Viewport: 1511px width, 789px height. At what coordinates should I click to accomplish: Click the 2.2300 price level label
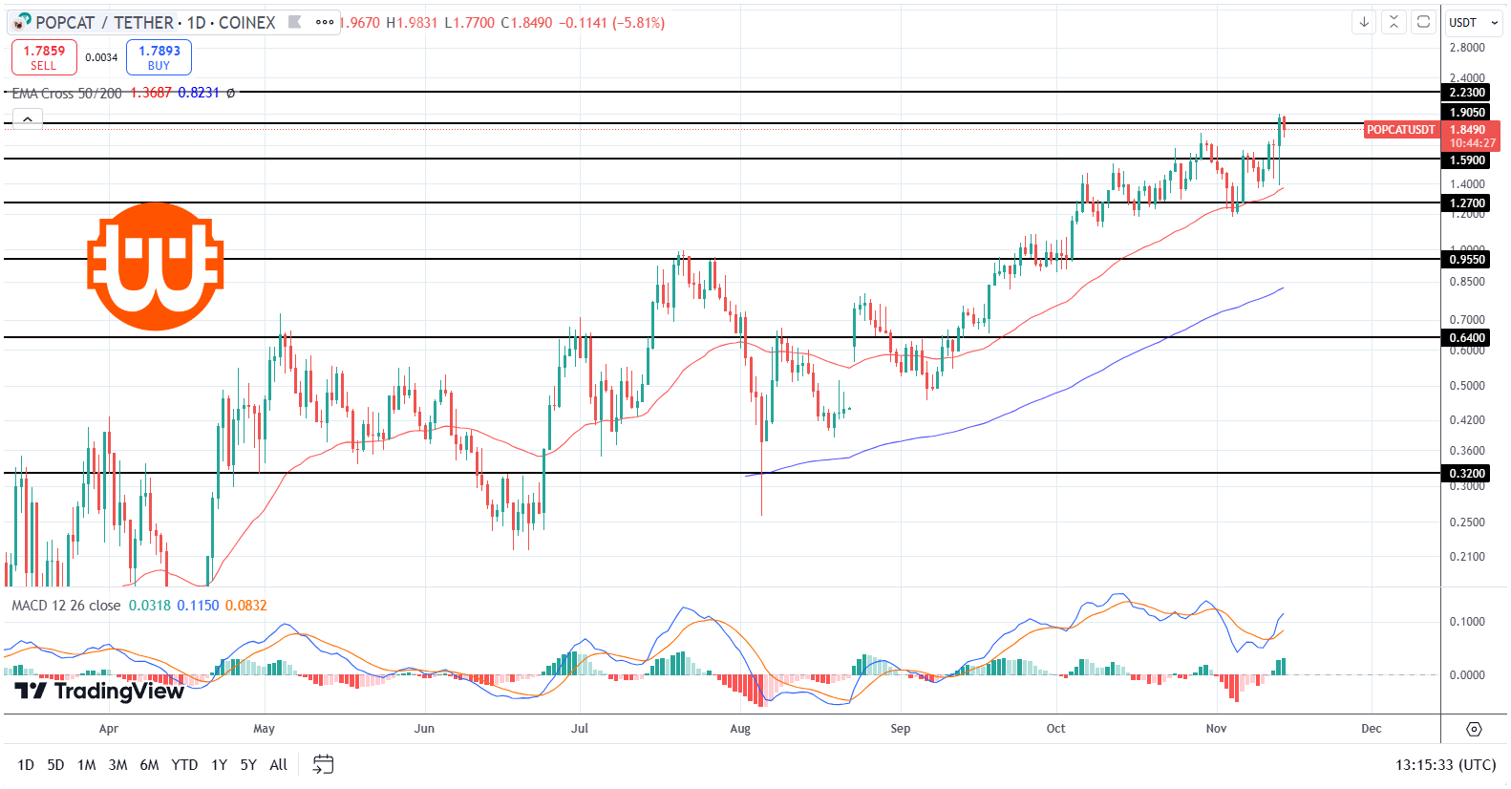click(x=1467, y=93)
